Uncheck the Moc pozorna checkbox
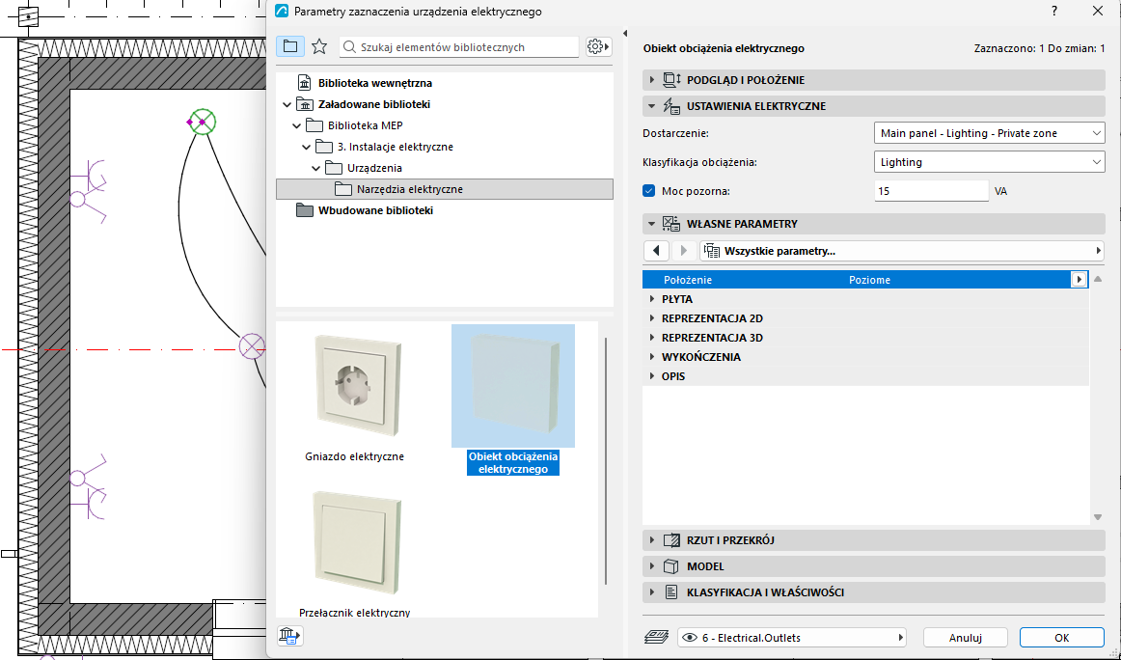This screenshot has height=660, width=1121. 649,191
